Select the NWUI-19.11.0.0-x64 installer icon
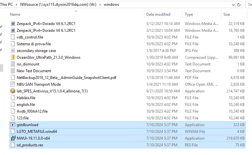Screen dimensions: 252x155 [x=13, y=138]
